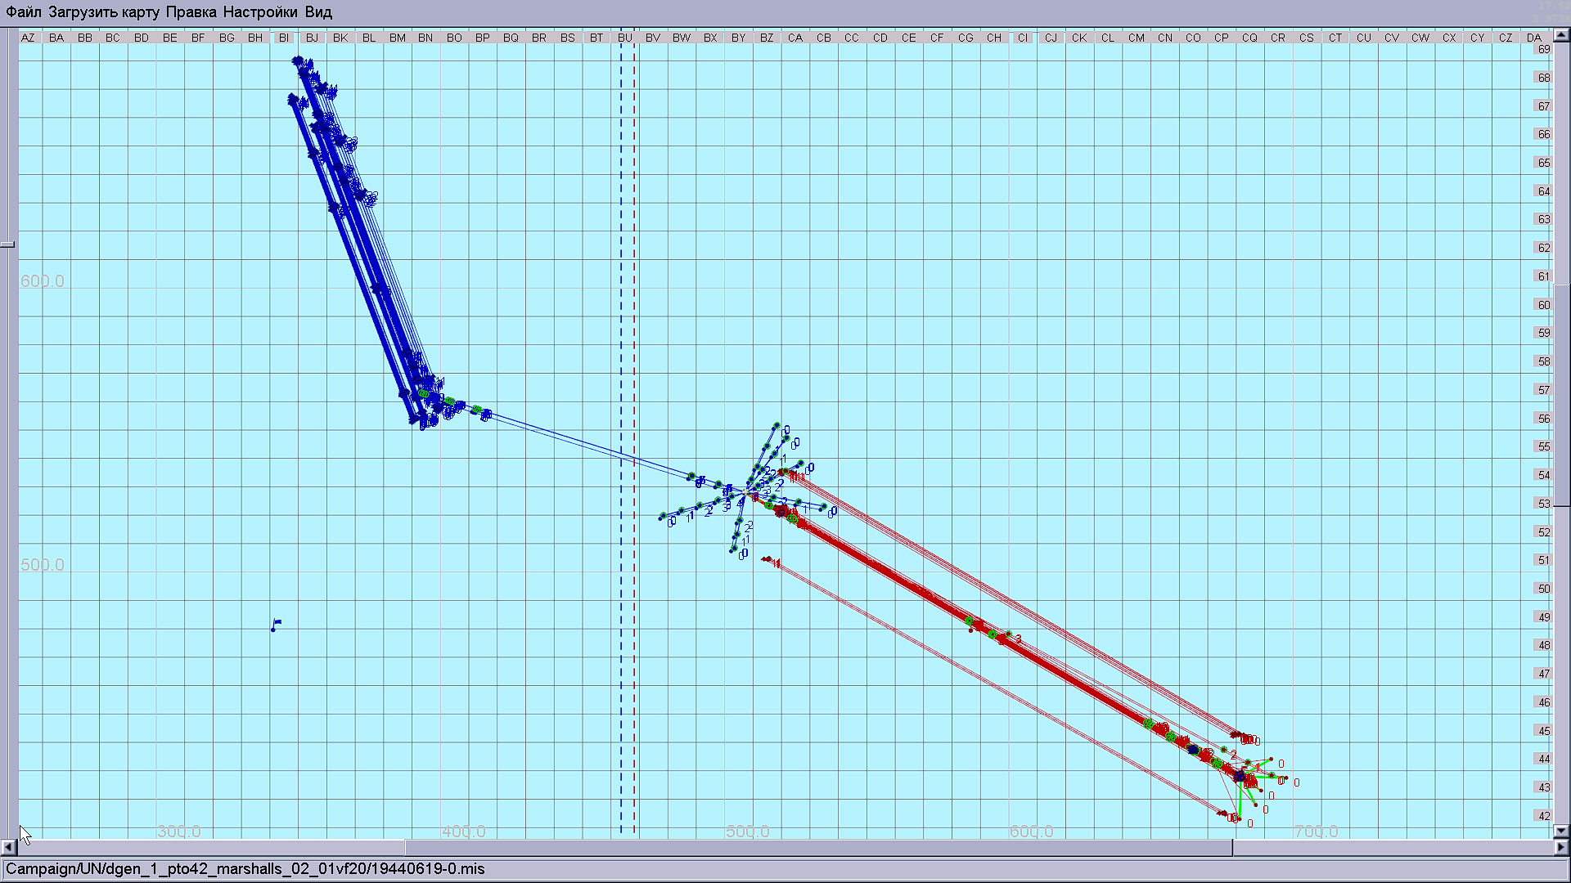Click the vertical scrollbar down arrow
The width and height of the screenshot is (1571, 883).
[1561, 831]
